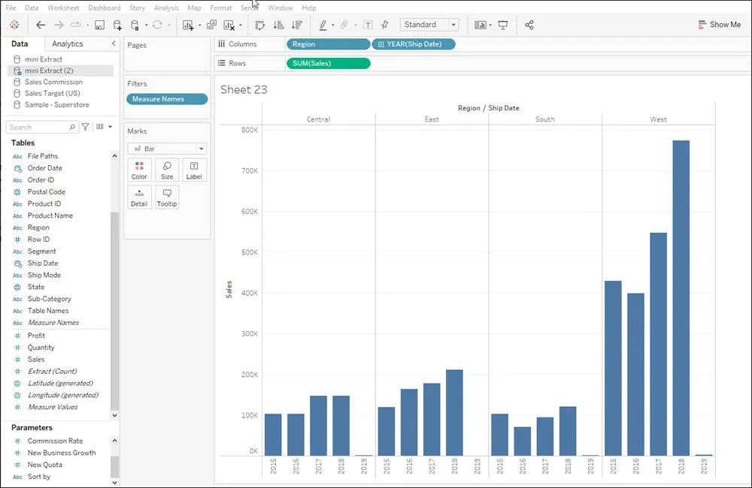Select the Sub-Category field
Image resolution: width=752 pixels, height=488 pixels.
(49, 299)
